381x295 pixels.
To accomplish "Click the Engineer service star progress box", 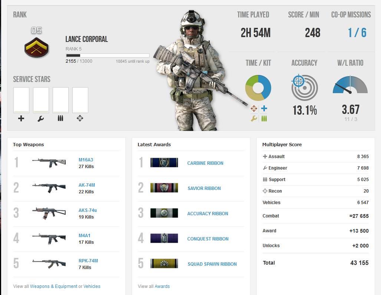I will pos(41,100).
